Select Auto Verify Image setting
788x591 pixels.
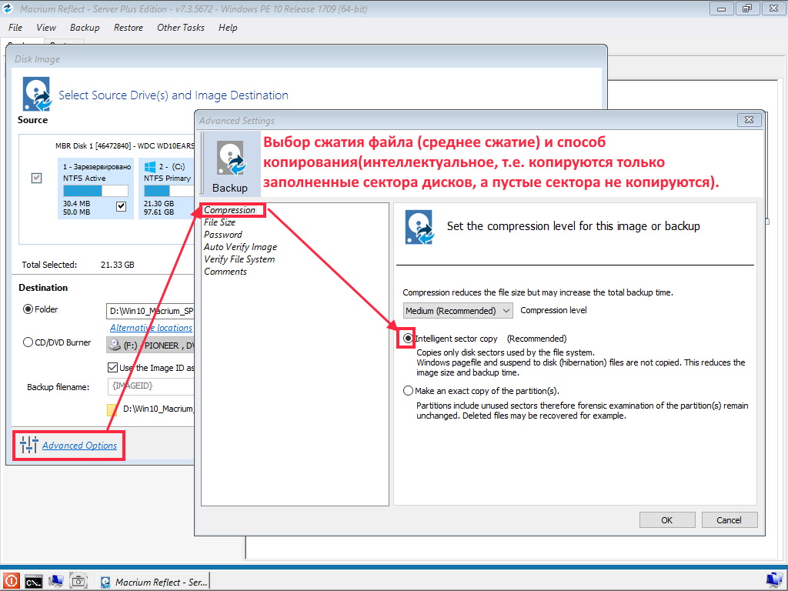point(240,247)
